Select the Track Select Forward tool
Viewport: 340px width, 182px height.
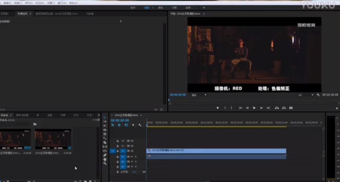[105, 121]
